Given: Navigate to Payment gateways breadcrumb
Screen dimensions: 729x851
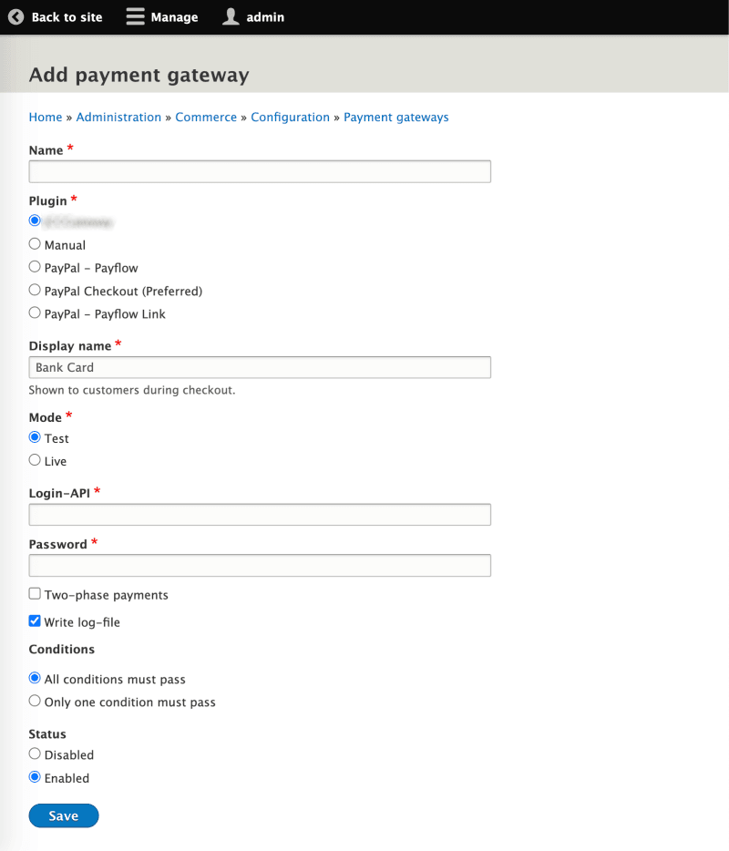Looking at the screenshot, I should tap(395, 118).
